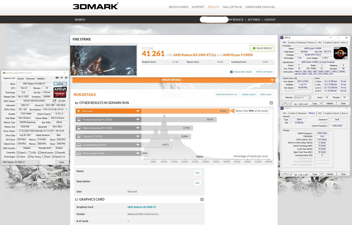
Task: Click the Hide result button
Action: tap(266, 94)
